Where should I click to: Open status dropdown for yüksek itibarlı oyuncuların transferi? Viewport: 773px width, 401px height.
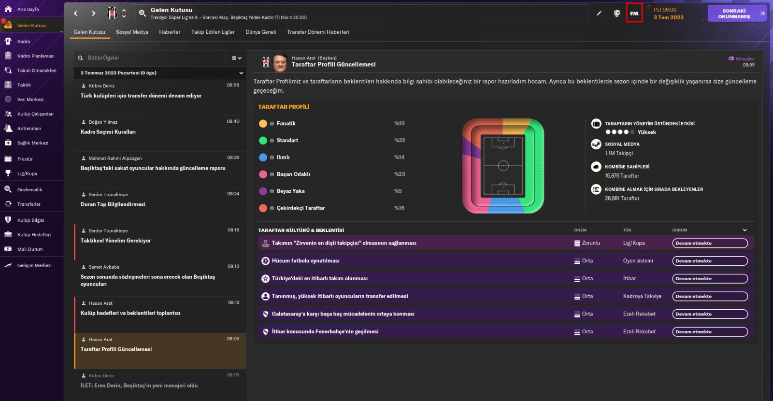pyautogui.click(x=710, y=296)
